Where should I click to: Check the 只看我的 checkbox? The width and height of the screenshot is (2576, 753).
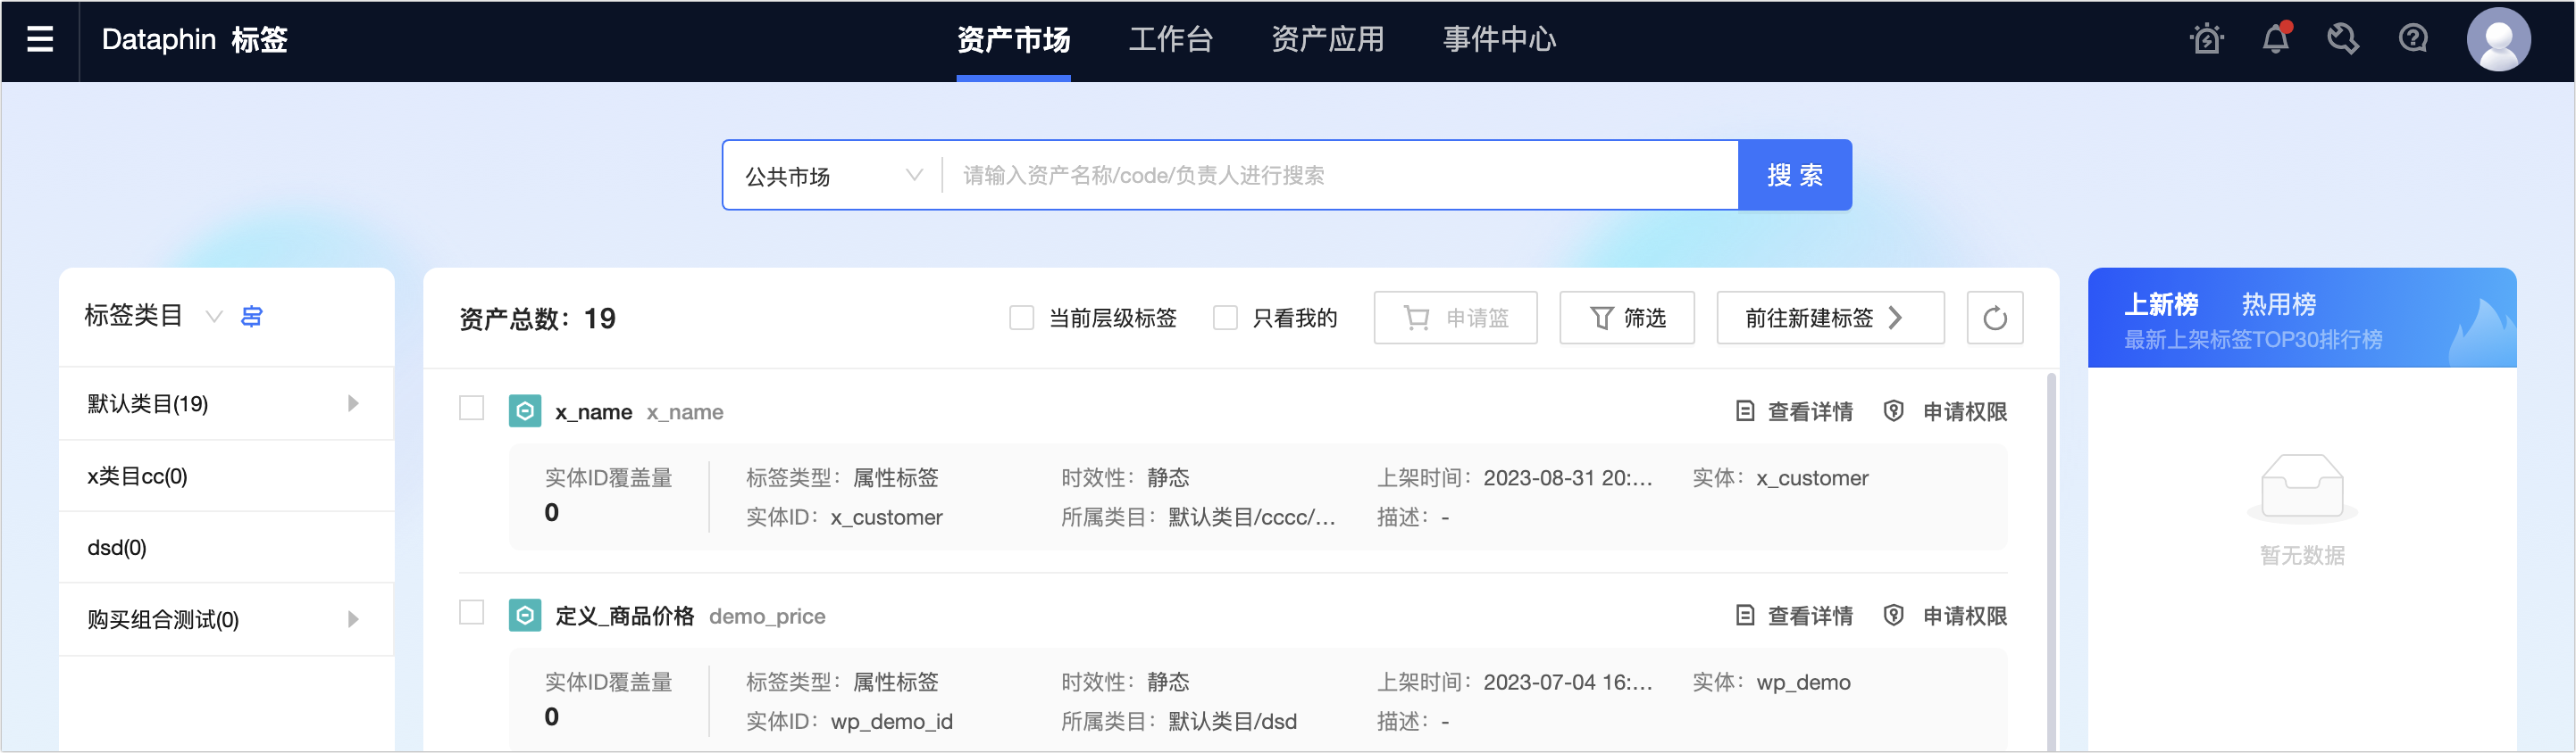pyautogui.click(x=1225, y=318)
